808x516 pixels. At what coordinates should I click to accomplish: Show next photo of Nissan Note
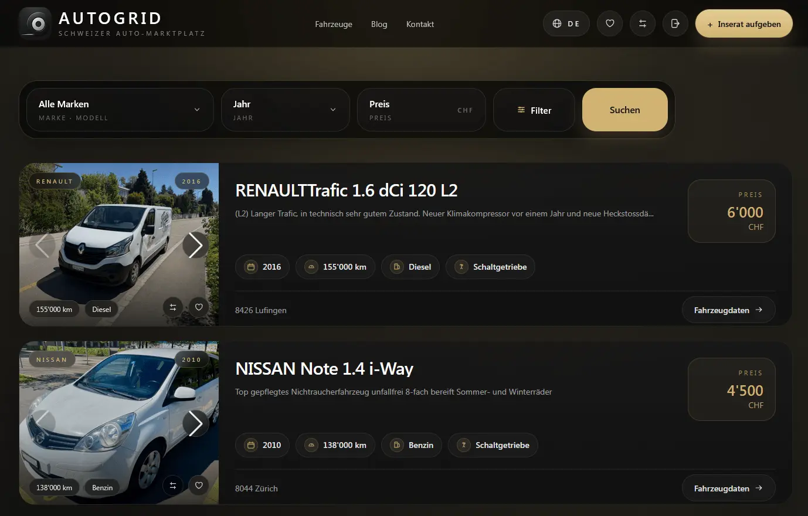click(x=195, y=423)
